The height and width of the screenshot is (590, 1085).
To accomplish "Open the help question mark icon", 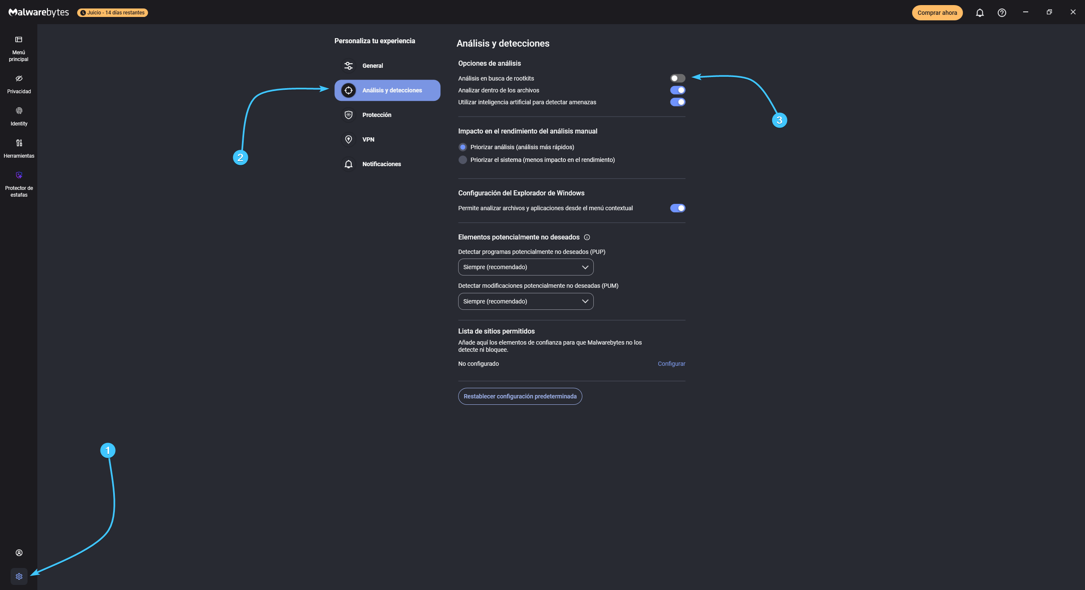I will click(1002, 13).
